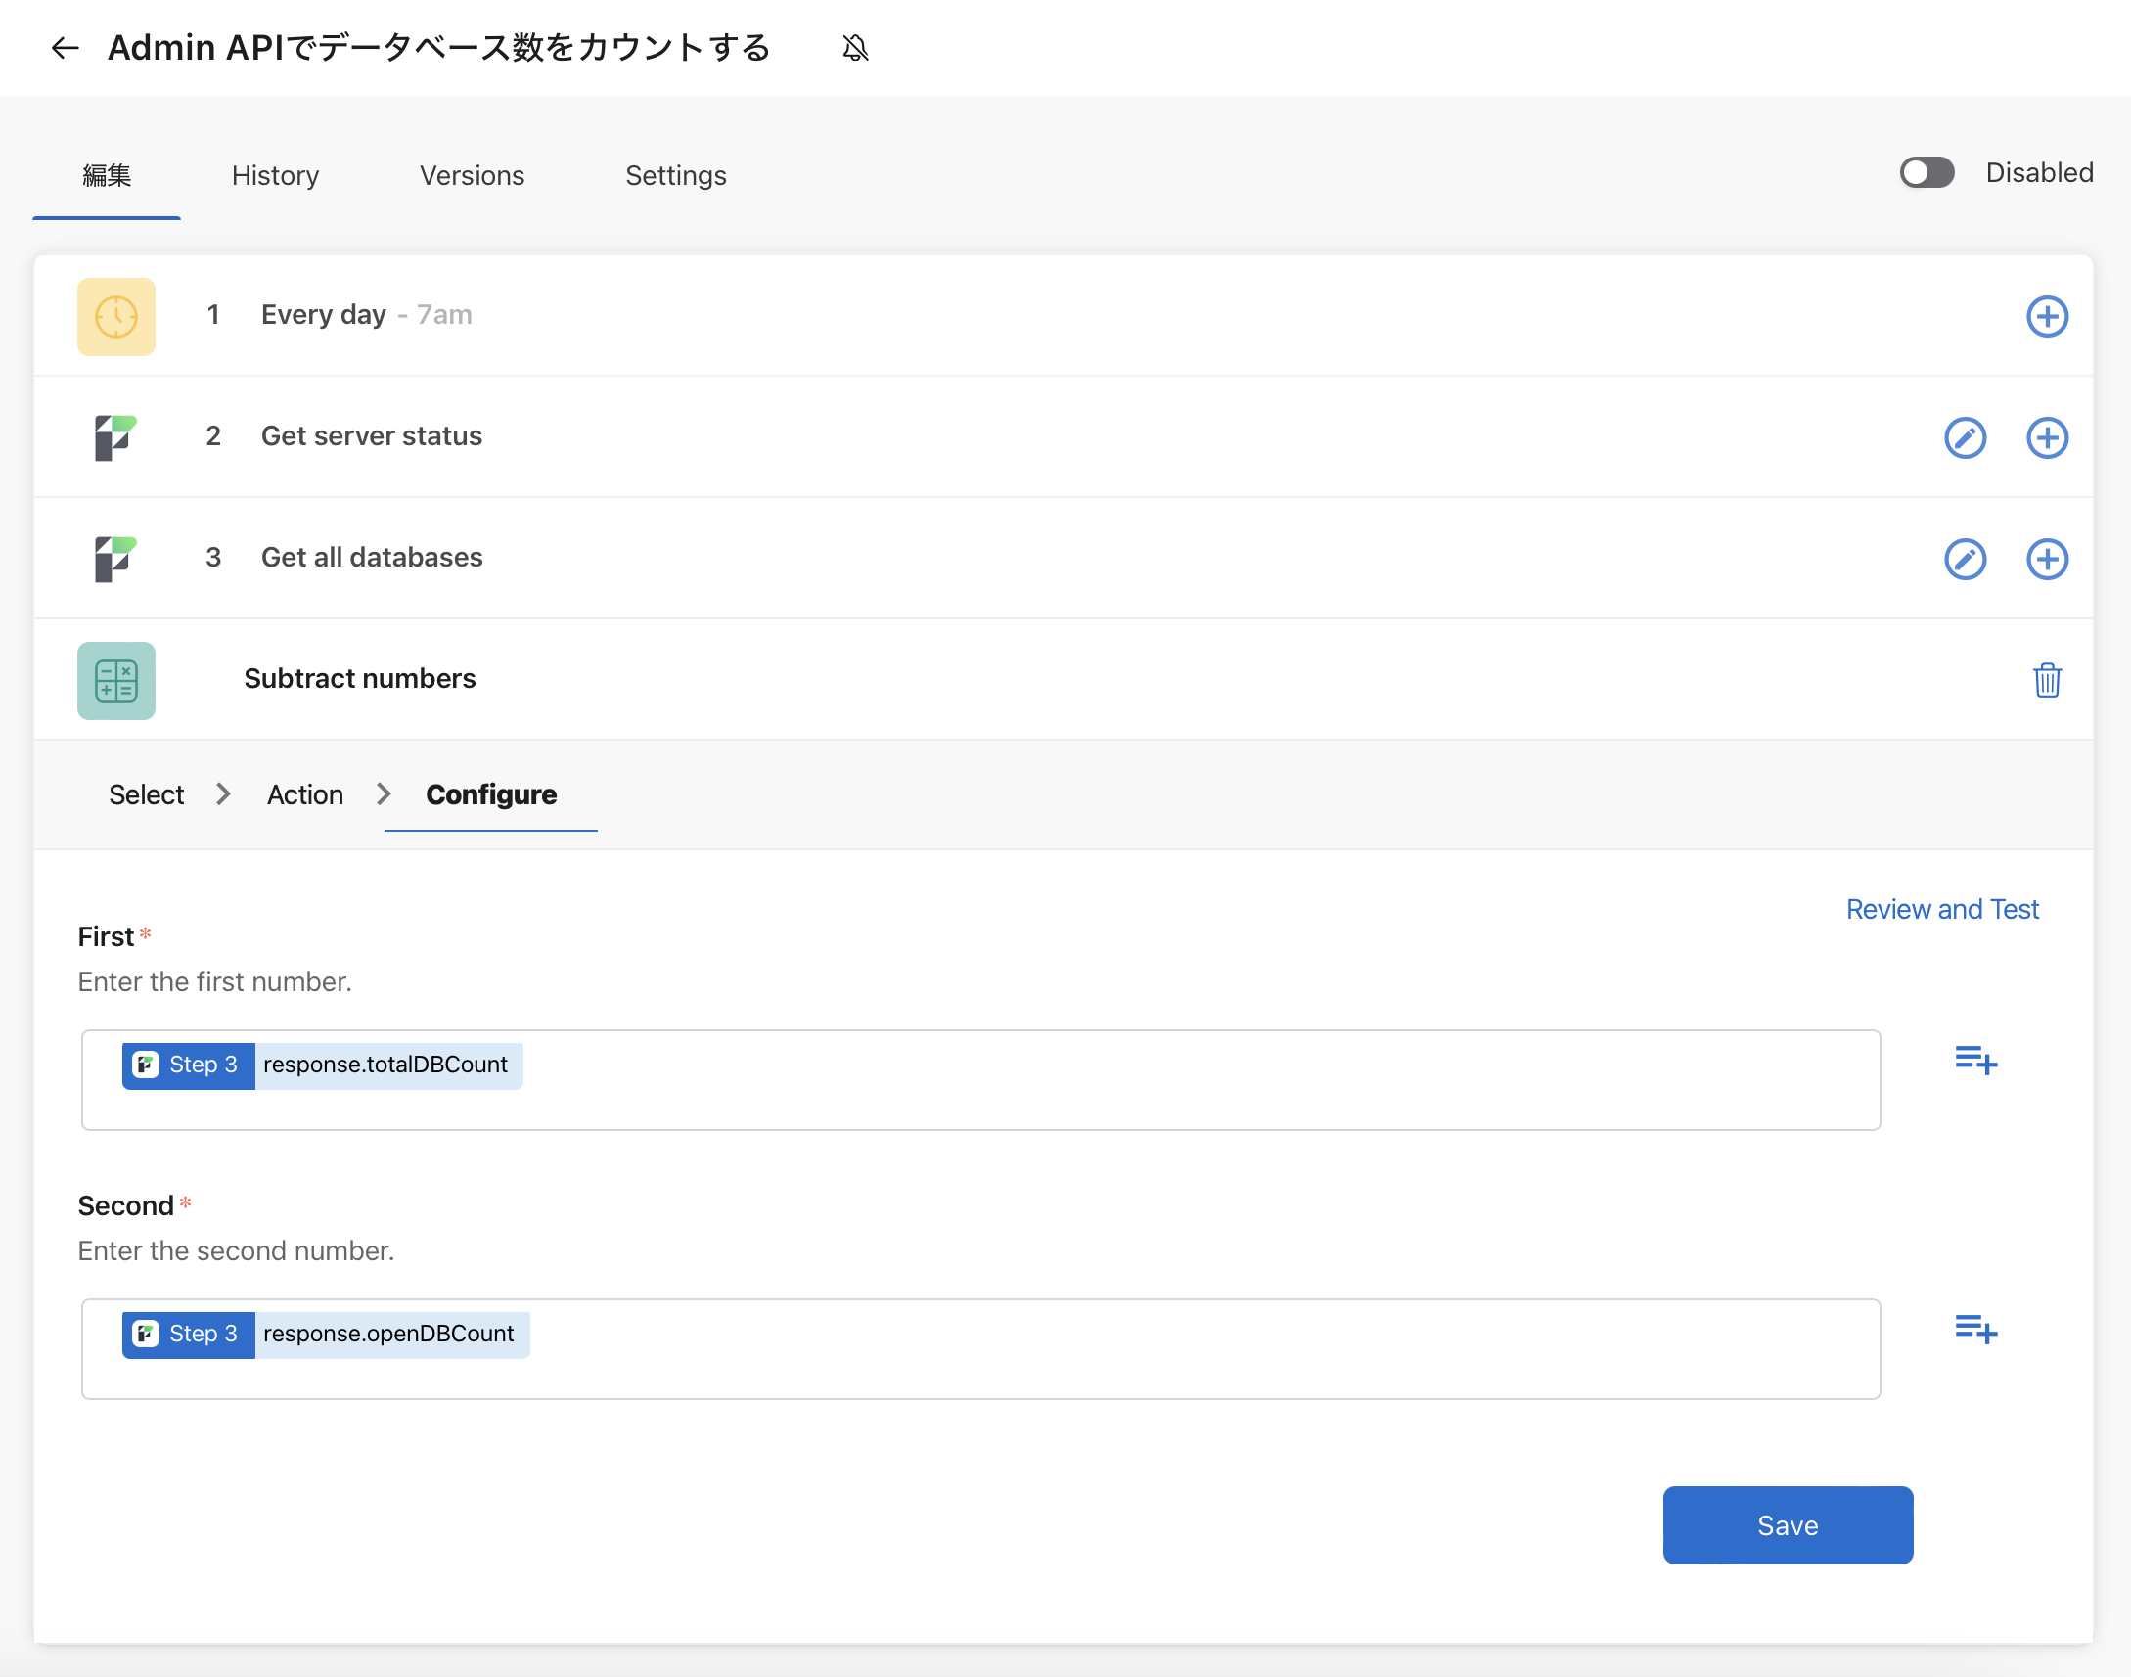Add a step after Get server status
This screenshot has height=1677, width=2131.
[2047, 437]
